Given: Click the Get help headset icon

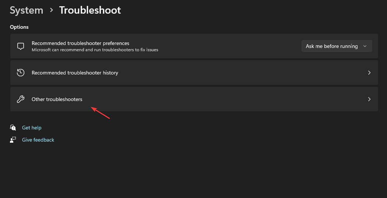Looking at the screenshot, I should tap(13, 128).
